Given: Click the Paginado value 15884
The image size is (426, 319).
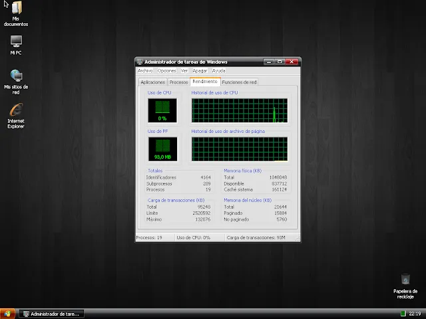Looking at the screenshot, I should (280, 213).
